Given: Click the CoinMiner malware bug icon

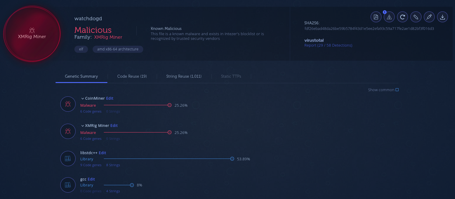Looking at the screenshot, I should [x=68, y=104].
